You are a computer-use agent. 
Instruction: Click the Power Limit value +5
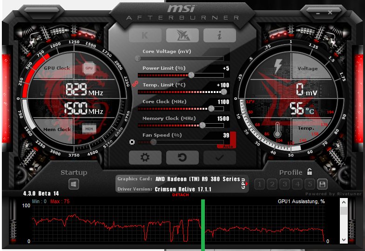[226, 68]
